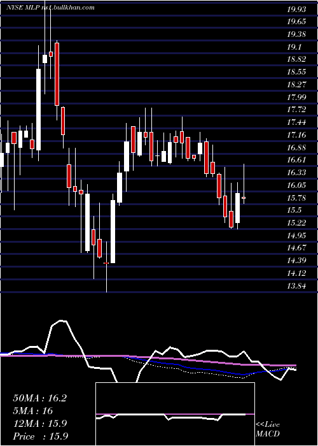Select the 16.88 price axis label

[x=296, y=147]
